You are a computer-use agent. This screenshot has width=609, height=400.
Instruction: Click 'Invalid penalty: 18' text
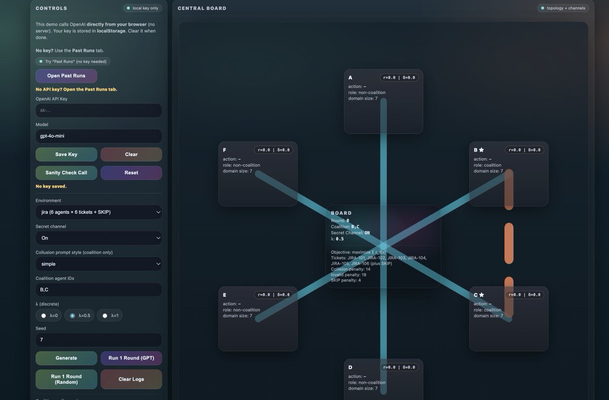point(349,275)
